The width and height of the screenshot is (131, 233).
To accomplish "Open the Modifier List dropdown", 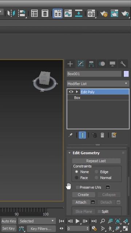I will [98, 84].
